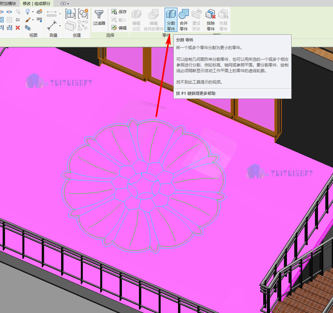Image resolution: width=333 pixels, height=313 pixels.
Task: Click the light bulb hide-in-view icon
Action: coord(28,12)
